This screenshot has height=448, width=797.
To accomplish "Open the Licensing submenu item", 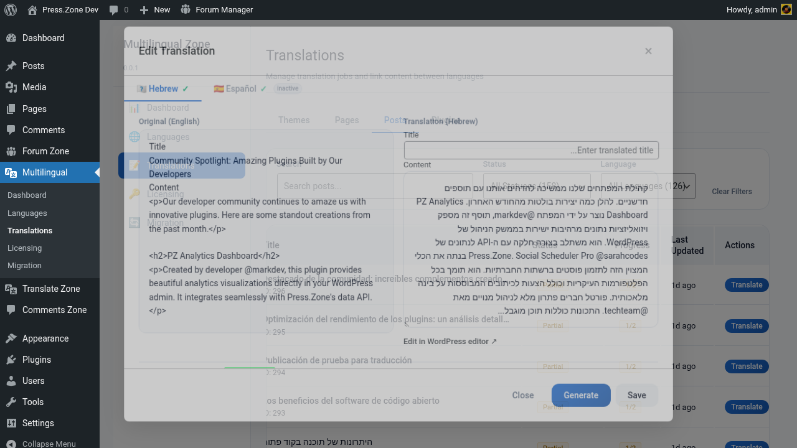I will pyautogui.click(x=25, y=248).
